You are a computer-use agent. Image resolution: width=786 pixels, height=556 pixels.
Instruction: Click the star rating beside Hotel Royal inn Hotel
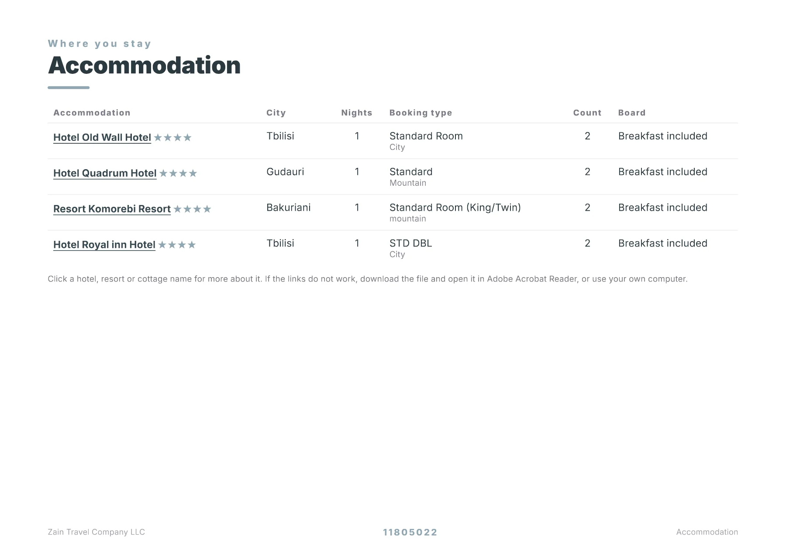coord(177,245)
